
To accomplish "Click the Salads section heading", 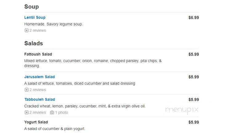I will click(34, 43).
